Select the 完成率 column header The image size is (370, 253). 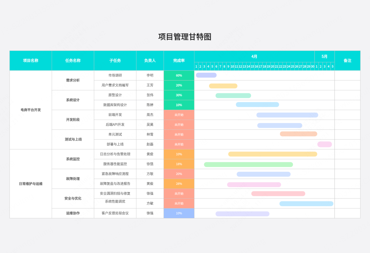[179, 61]
